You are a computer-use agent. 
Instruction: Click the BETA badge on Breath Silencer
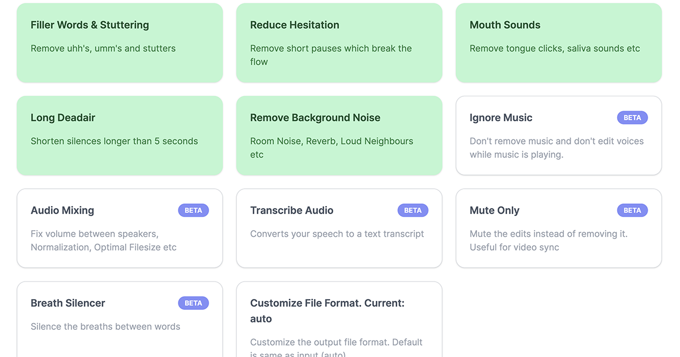tap(193, 303)
